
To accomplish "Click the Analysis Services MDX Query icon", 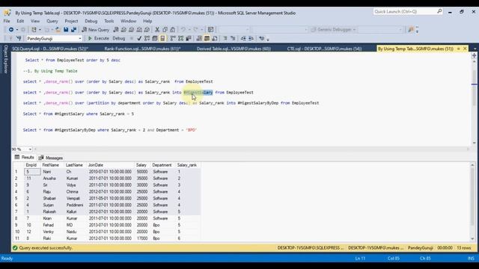I will point(123,30).
